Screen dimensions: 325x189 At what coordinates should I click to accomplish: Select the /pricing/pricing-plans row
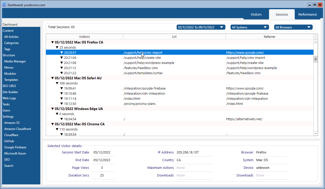(x=139, y=104)
